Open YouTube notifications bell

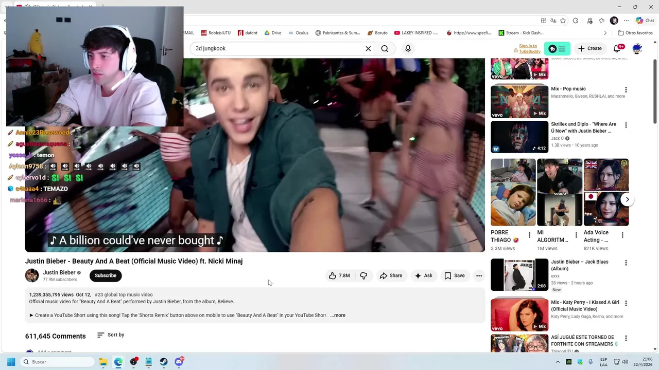pos(617,48)
